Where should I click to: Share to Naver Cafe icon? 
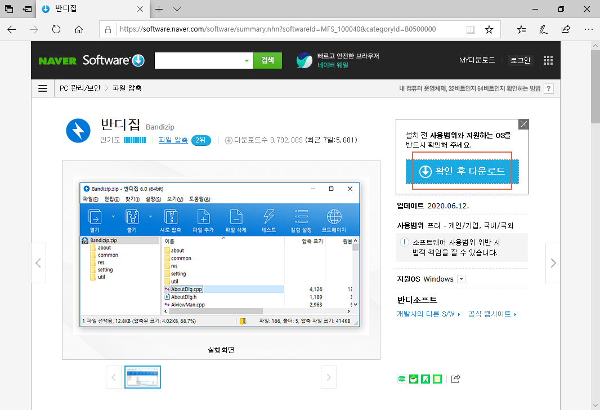414,379
